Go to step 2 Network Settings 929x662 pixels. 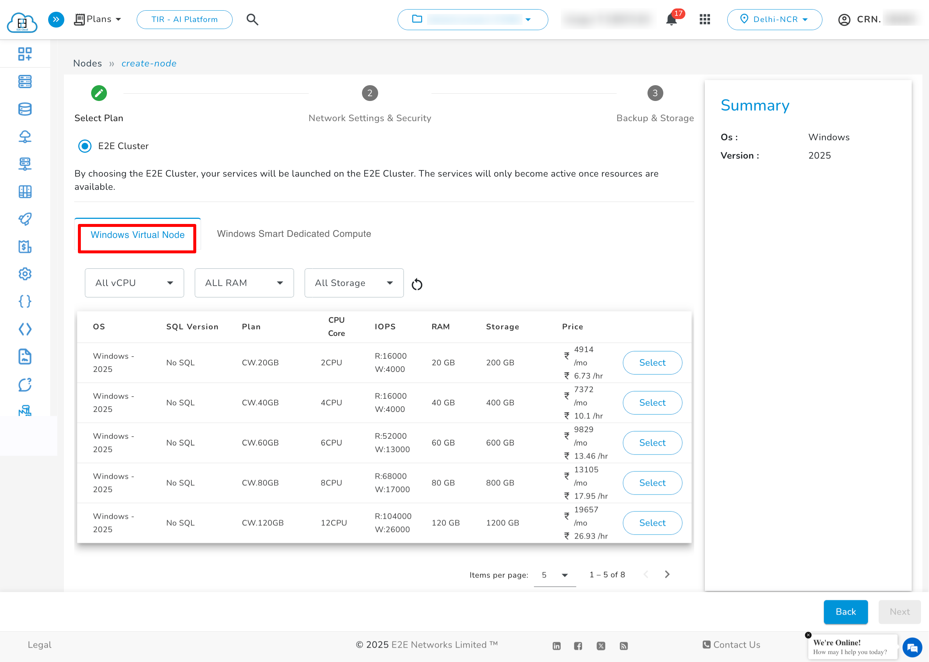pyautogui.click(x=370, y=93)
